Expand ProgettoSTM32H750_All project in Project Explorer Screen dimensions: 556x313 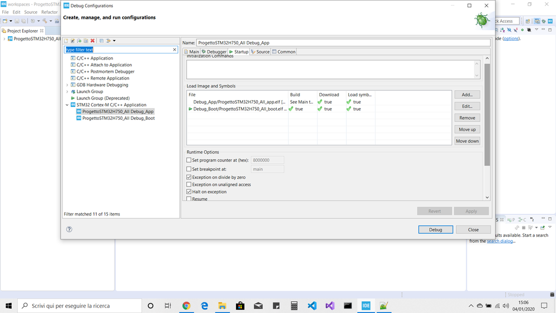pyautogui.click(x=4, y=38)
